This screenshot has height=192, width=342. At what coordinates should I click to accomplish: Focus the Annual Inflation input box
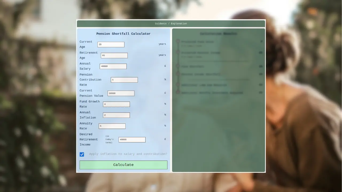(x=116, y=115)
